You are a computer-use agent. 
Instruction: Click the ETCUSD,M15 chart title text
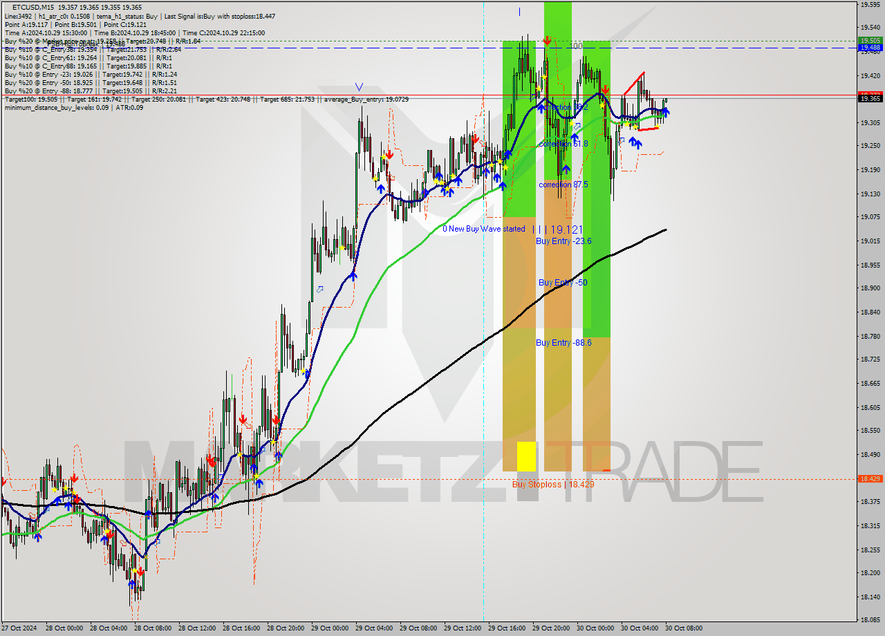coord(34,6)
